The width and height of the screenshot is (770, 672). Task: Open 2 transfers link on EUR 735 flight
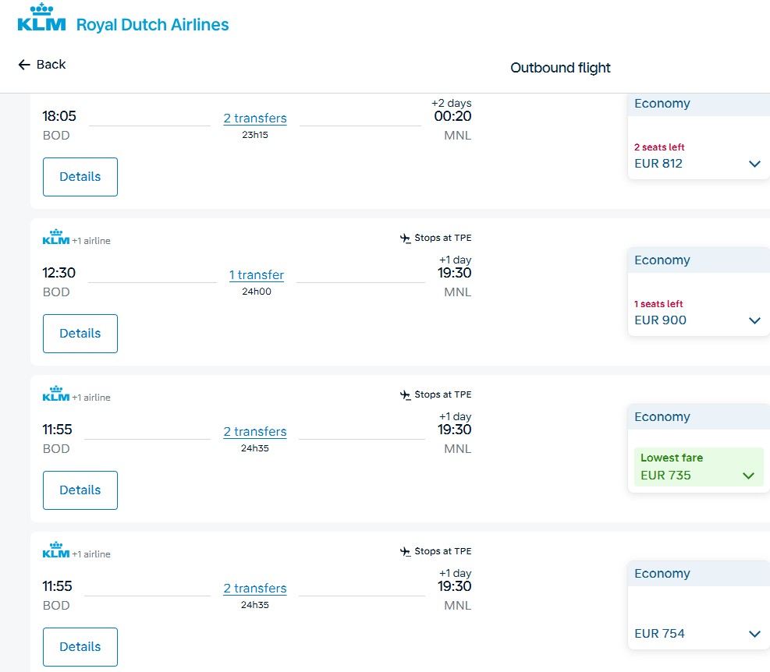(255, 432)
